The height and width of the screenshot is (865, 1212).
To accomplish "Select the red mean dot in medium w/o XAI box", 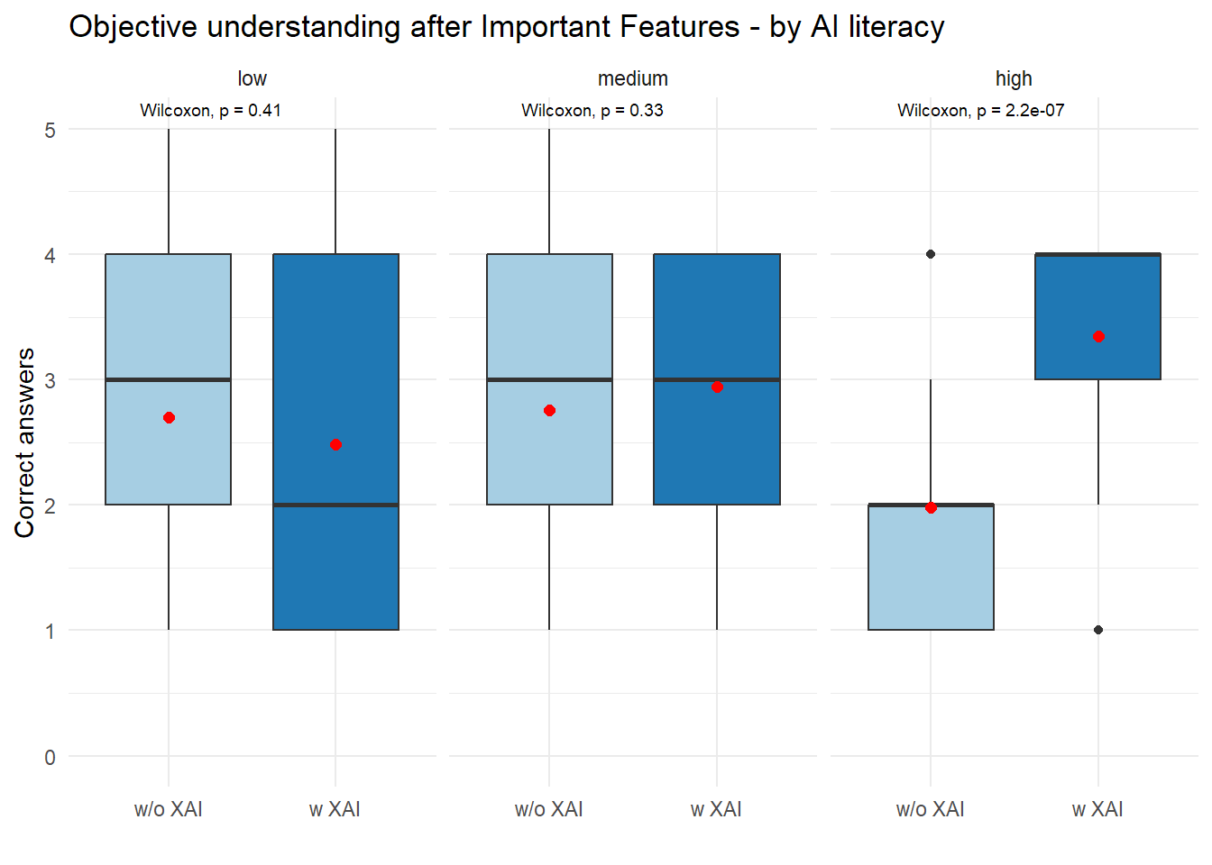I will [x=549, y=410].
